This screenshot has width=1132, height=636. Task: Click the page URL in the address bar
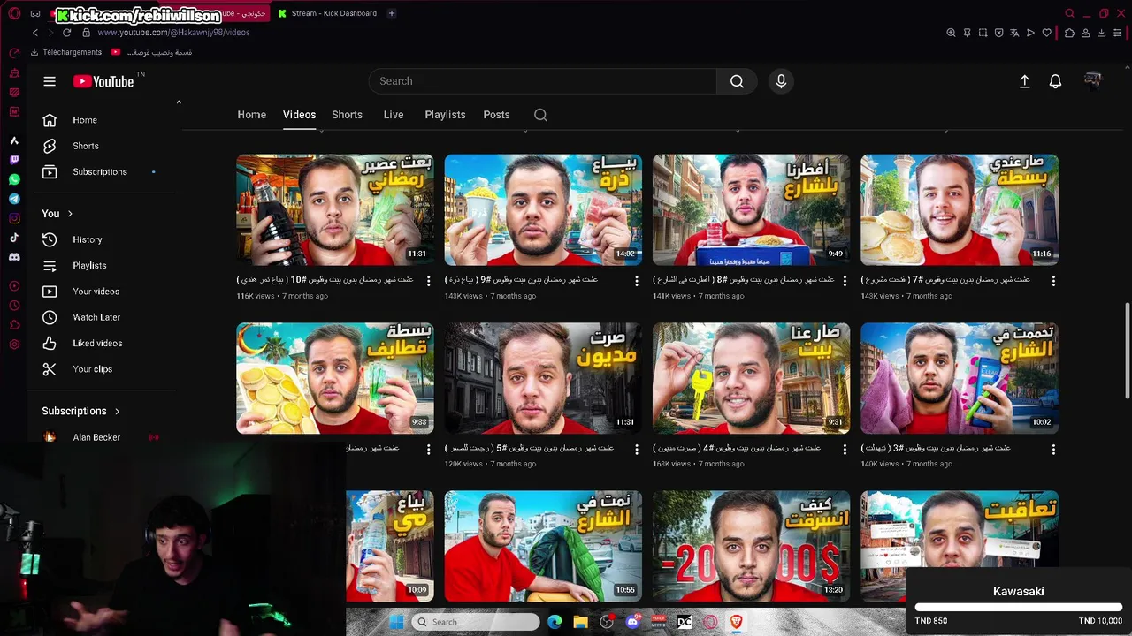173,33
